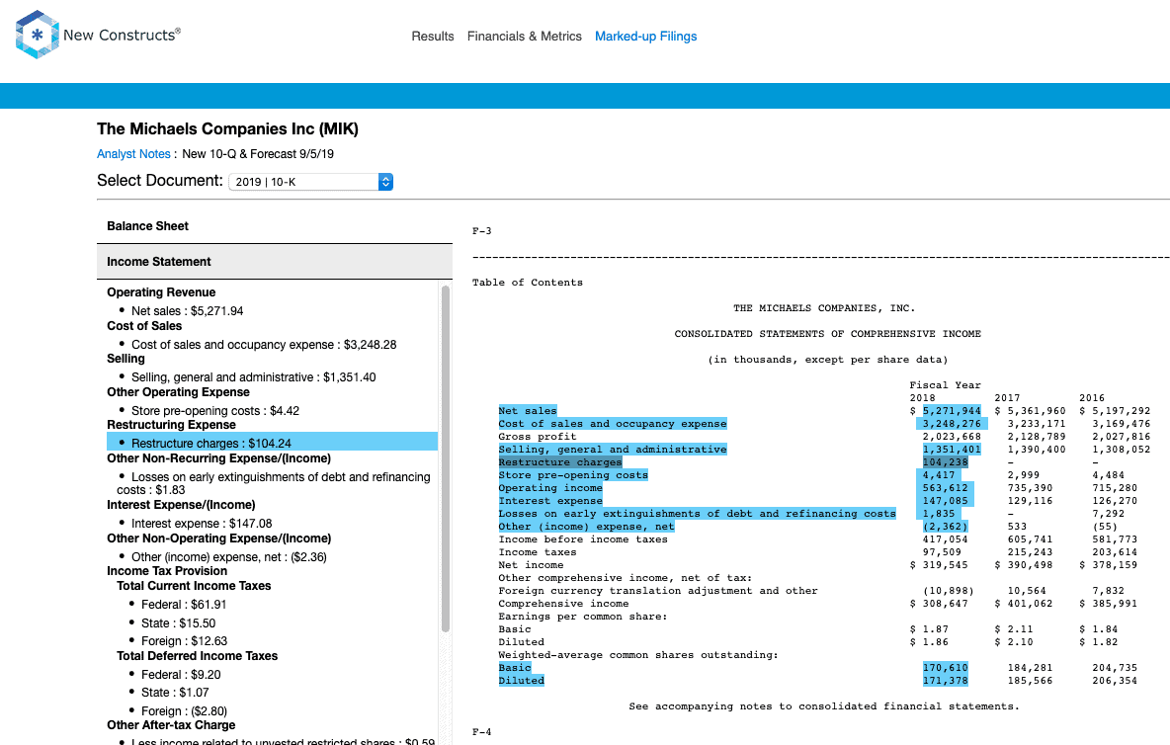Collapse the Income Statement section
Screen dimensions: 1170x745
[275, 262]
